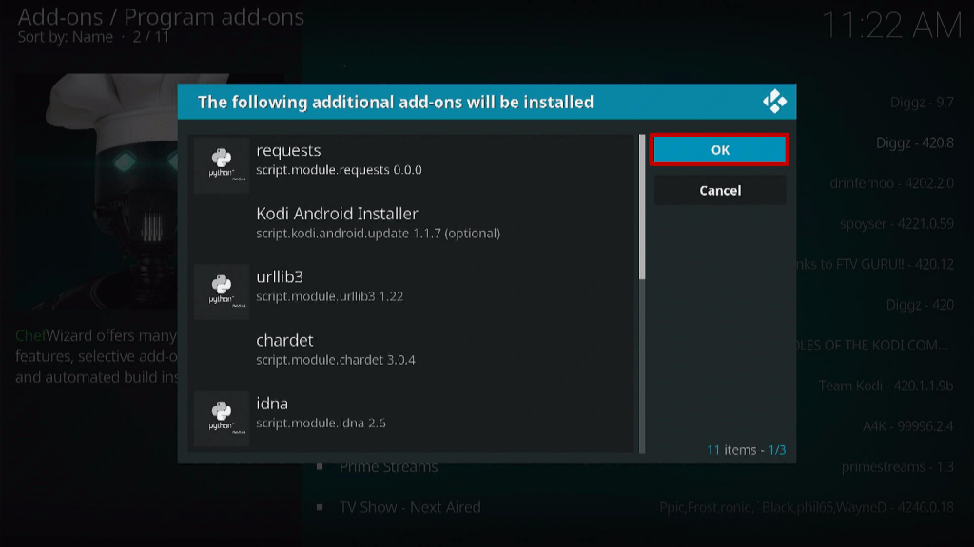Click the 11:22 AM clock
974x547 pixels.
[891, 26]
